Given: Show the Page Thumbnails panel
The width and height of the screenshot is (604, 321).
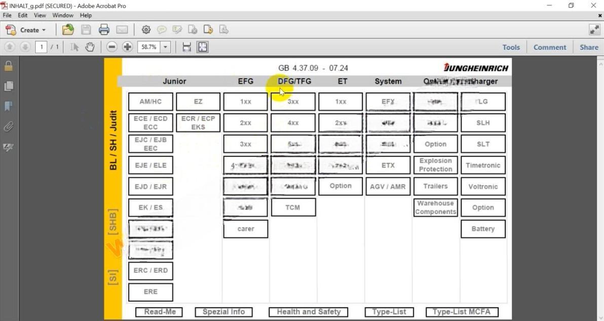Looking at the screenshot, I should point(8,86).
